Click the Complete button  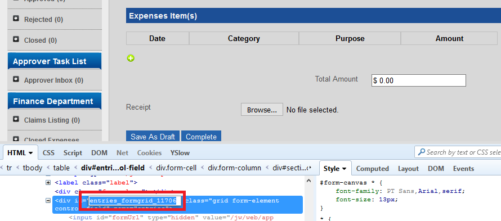coord(201,137)
